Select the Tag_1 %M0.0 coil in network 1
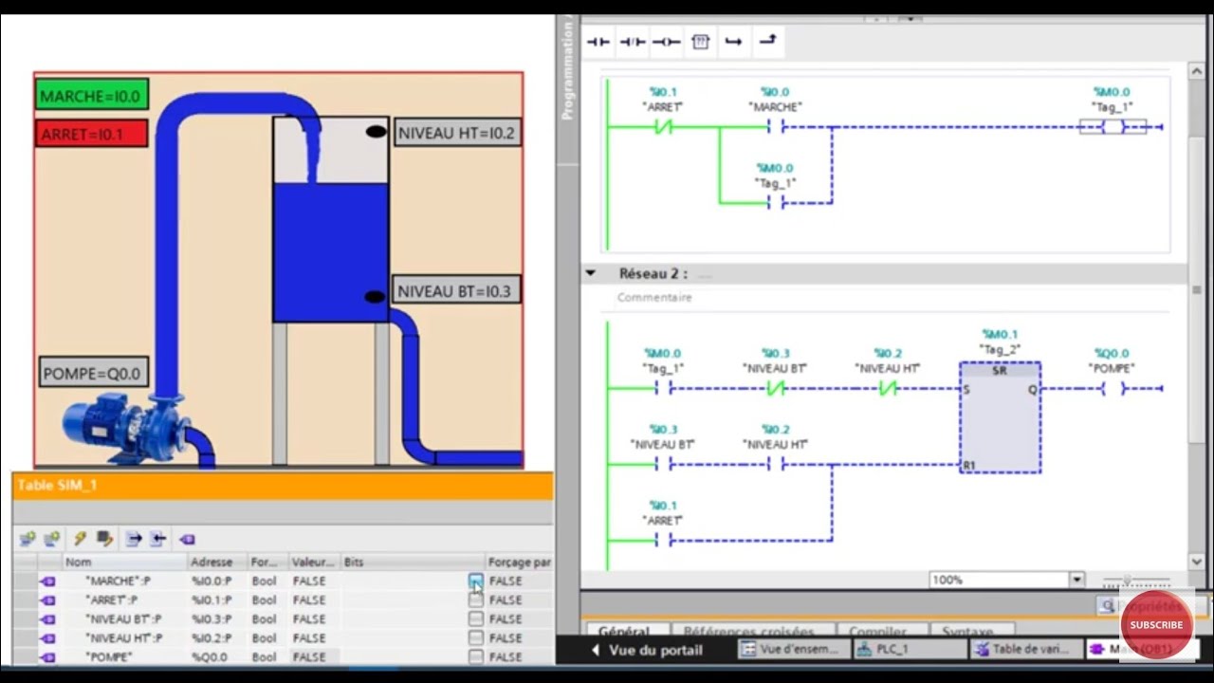 click(x=1113, y=126)
